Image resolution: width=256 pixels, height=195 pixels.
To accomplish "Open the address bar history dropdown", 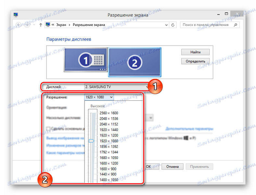I will [x=166, y=25].
